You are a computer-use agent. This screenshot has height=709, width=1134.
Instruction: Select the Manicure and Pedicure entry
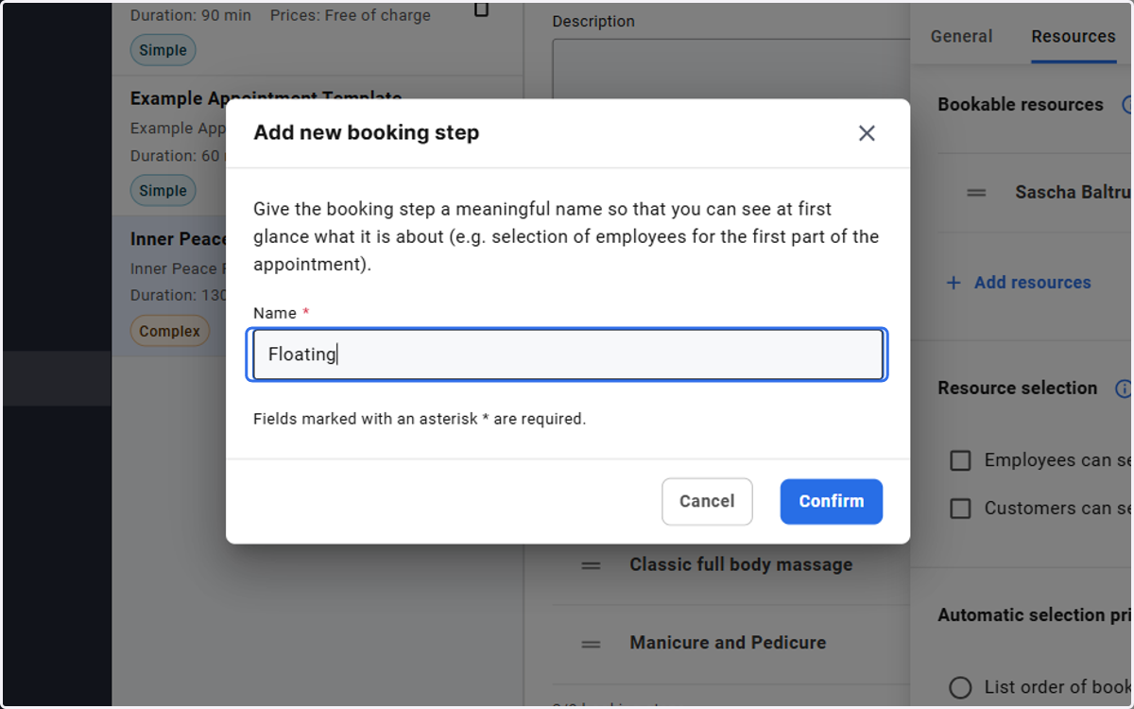coord(728,642)
